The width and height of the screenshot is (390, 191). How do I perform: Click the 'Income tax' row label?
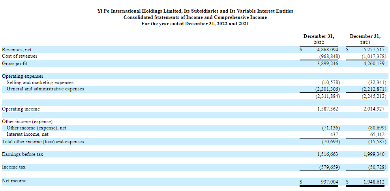[14, 167]
